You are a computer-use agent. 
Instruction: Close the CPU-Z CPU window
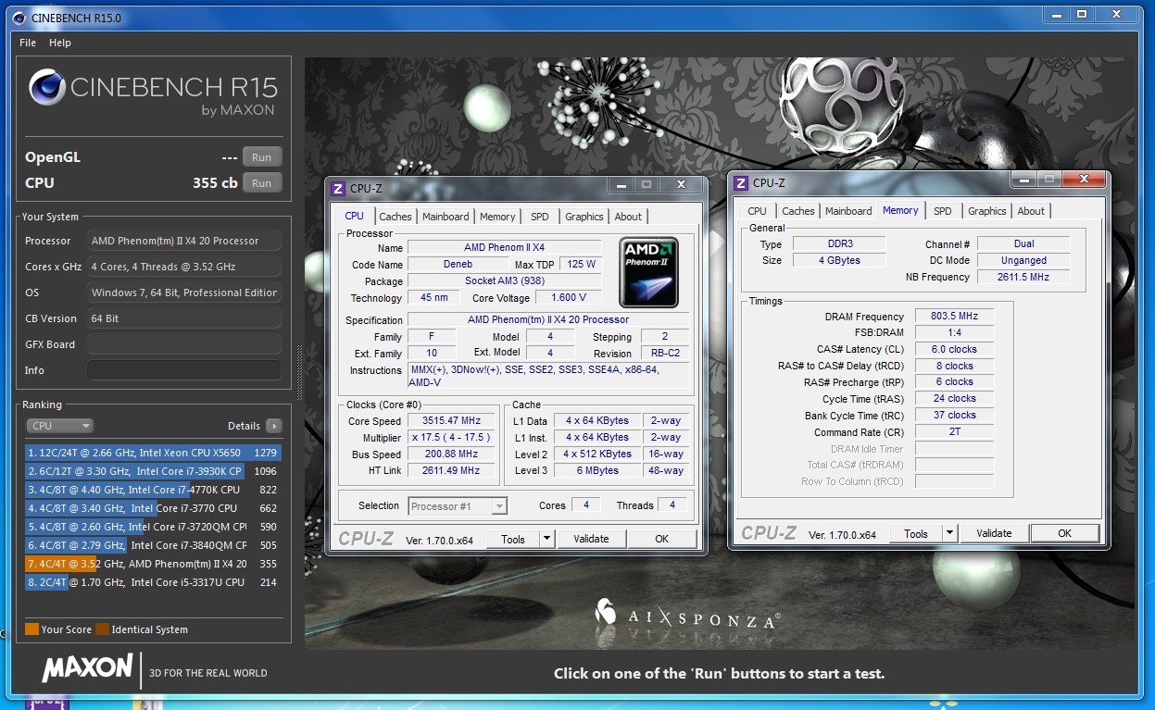point(682,185)
